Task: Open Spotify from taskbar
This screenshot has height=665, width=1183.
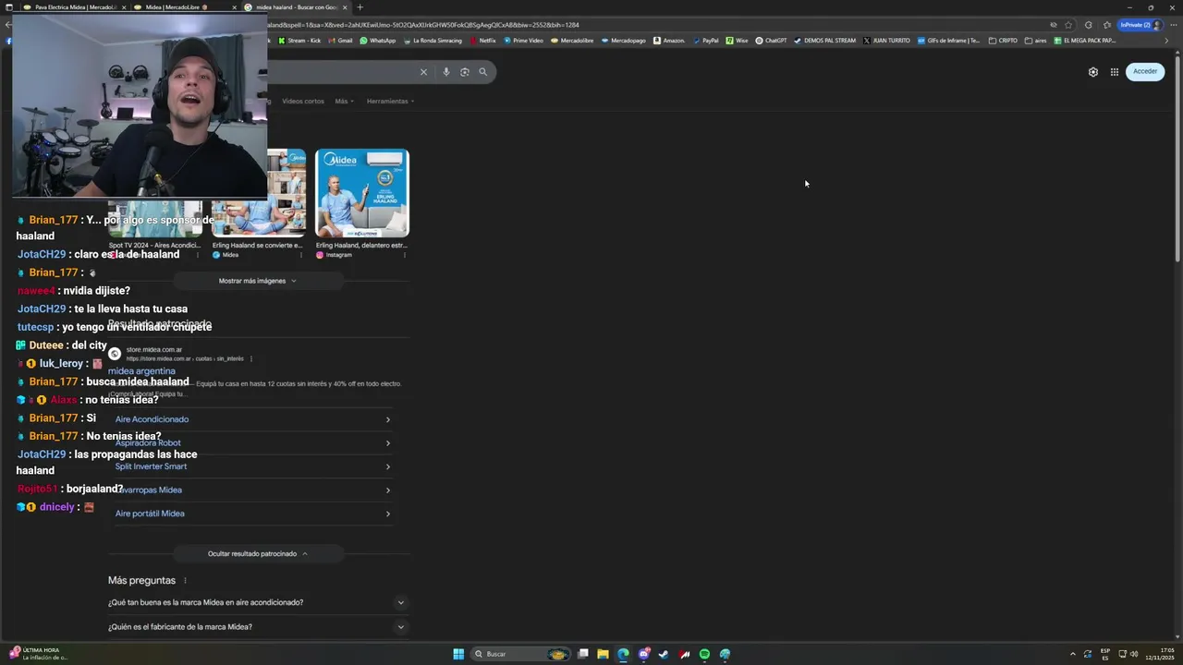Action: (x=704, y=654)
